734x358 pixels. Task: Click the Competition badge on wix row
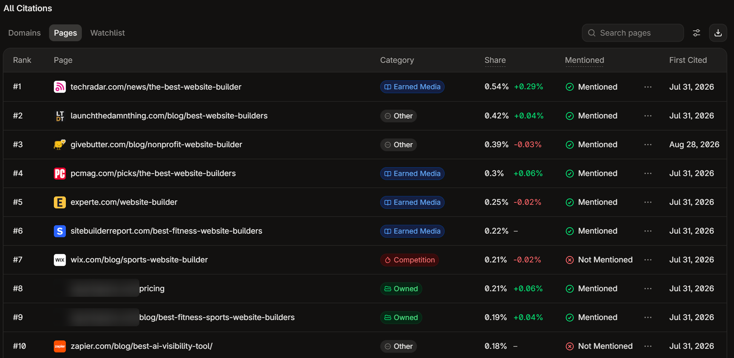pos(409,260)
